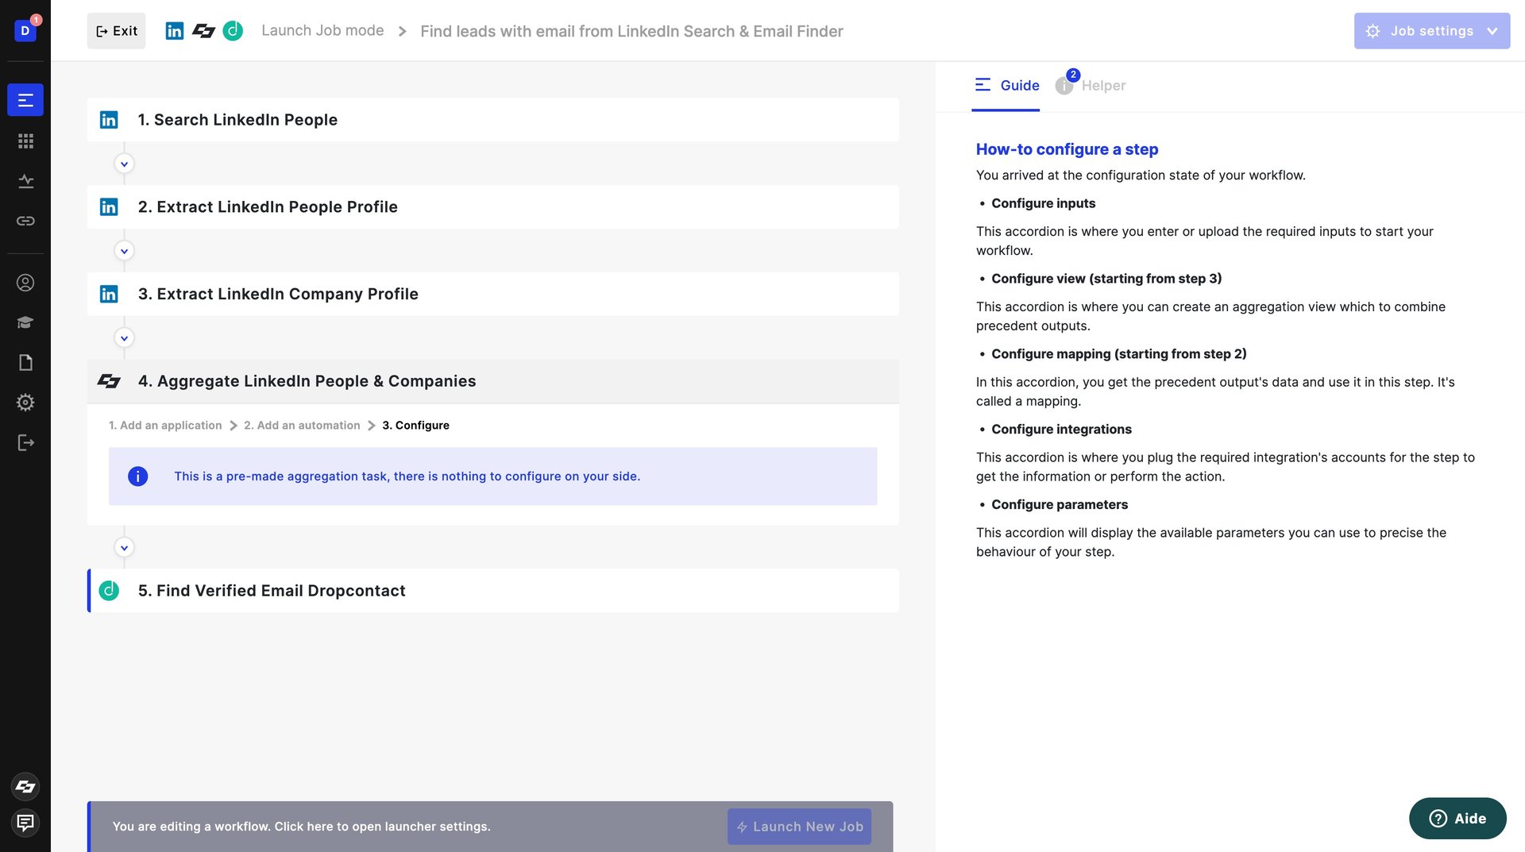Click Configure inputs bullet text
The width and height of the screenshot is (1525, 852).
(1043, 203)
